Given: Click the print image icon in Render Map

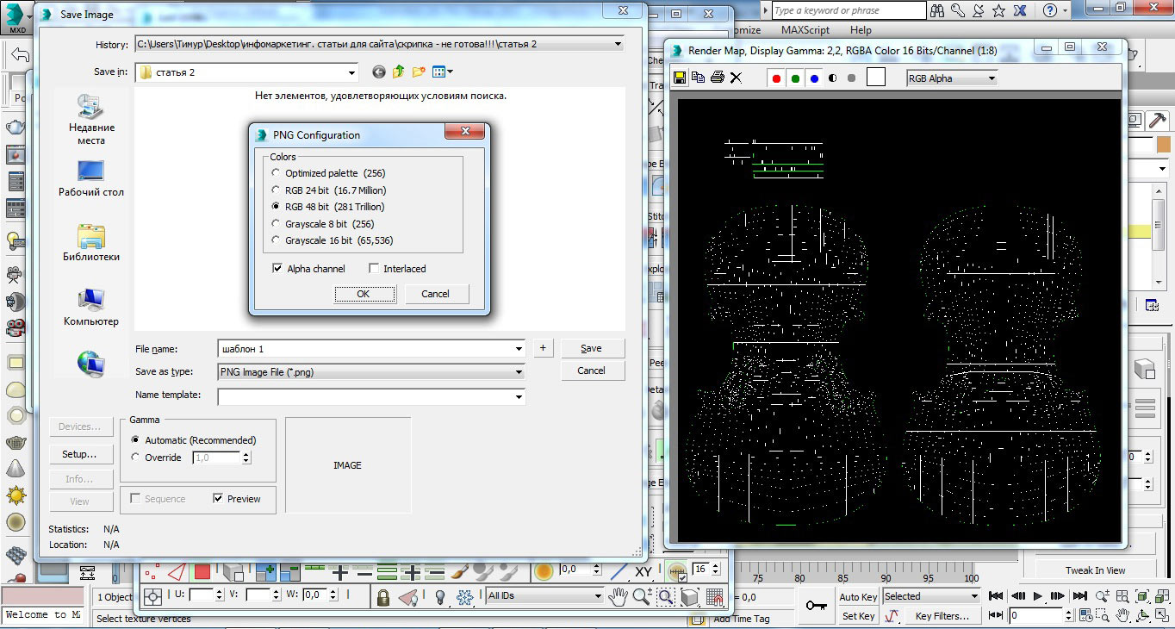Looking at the screenshot, I should point(717,78).
